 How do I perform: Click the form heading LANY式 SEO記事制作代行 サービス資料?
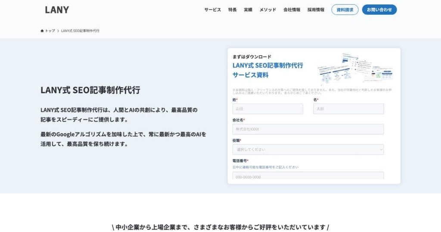[x=268, y=70]
